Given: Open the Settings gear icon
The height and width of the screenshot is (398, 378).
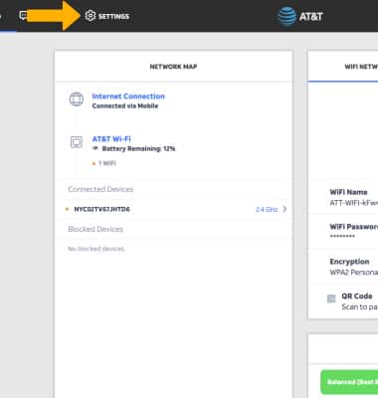Looking at the screenshot, I should point(91,16).
